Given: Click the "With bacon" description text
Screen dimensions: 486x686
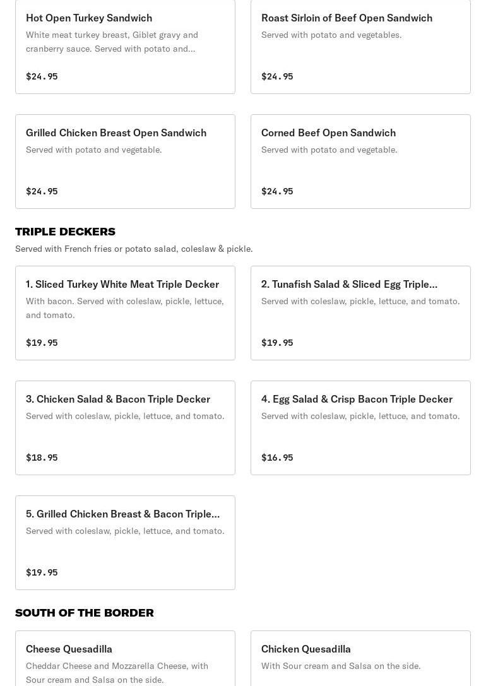Looking at the screenshot, I should click(125, 308).
